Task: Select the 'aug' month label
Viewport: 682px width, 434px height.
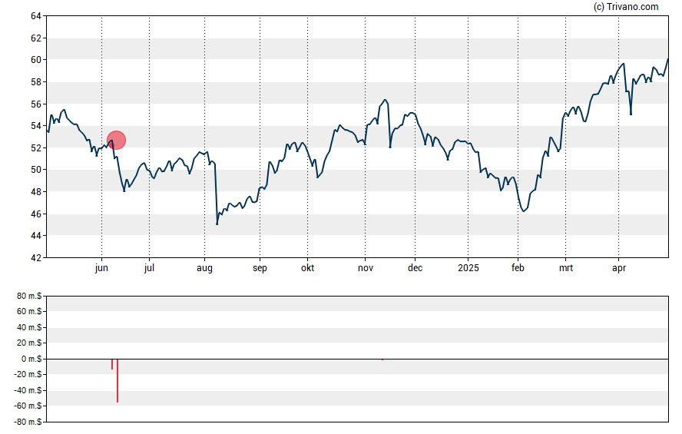Action: [204, 268]
